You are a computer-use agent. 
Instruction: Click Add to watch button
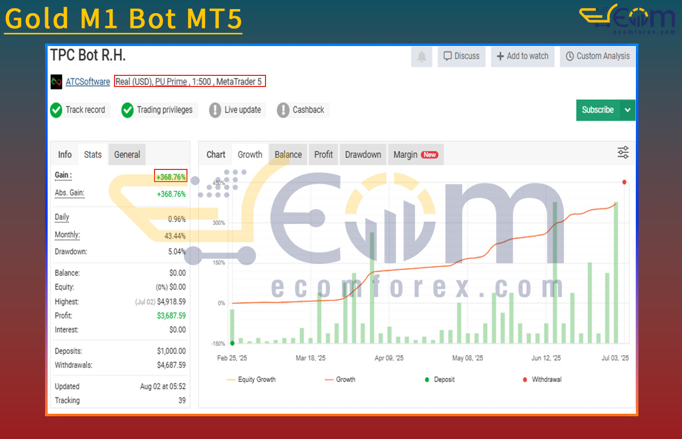[522, 56]
